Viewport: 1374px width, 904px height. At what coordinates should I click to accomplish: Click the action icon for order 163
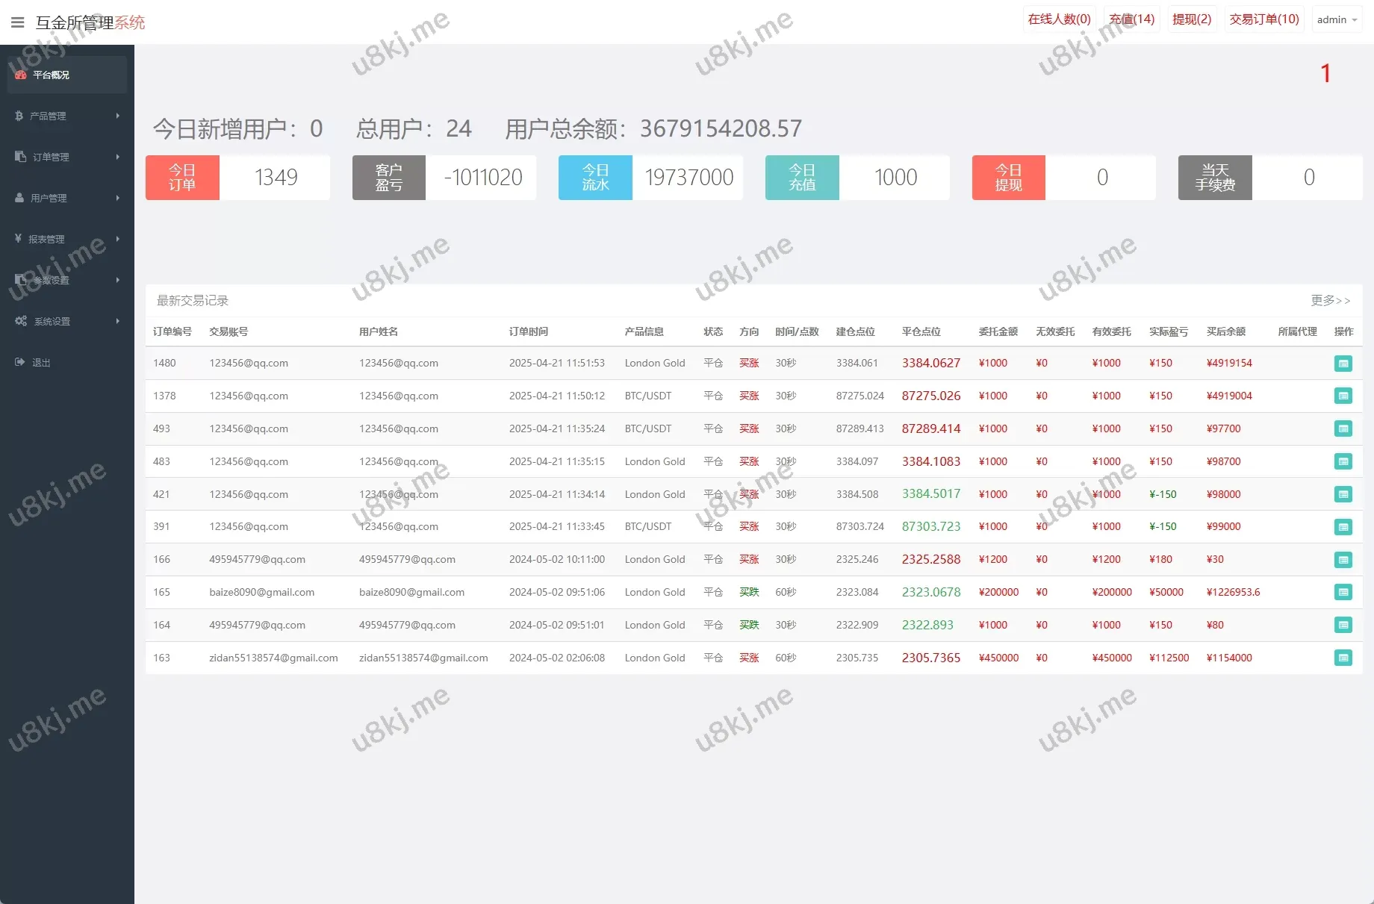click(1343, 658)
